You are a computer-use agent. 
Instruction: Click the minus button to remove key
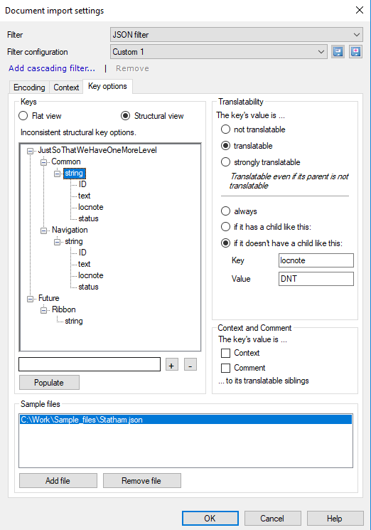[190, 365]
